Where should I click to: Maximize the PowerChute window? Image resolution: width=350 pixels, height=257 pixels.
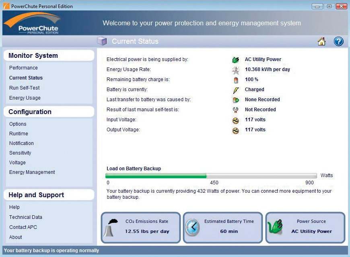pyautogui.click(x=329, y=6)
